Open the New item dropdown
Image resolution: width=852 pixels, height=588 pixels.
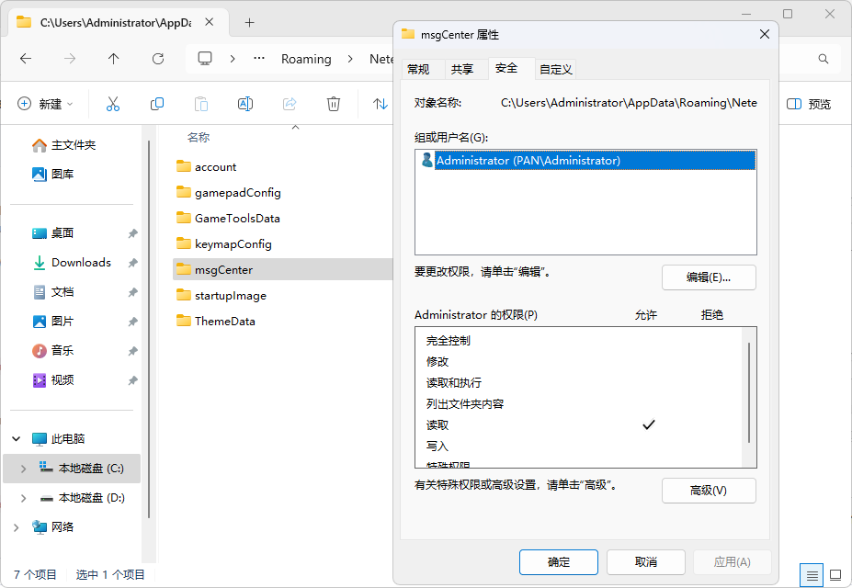[x=46, y=104]
